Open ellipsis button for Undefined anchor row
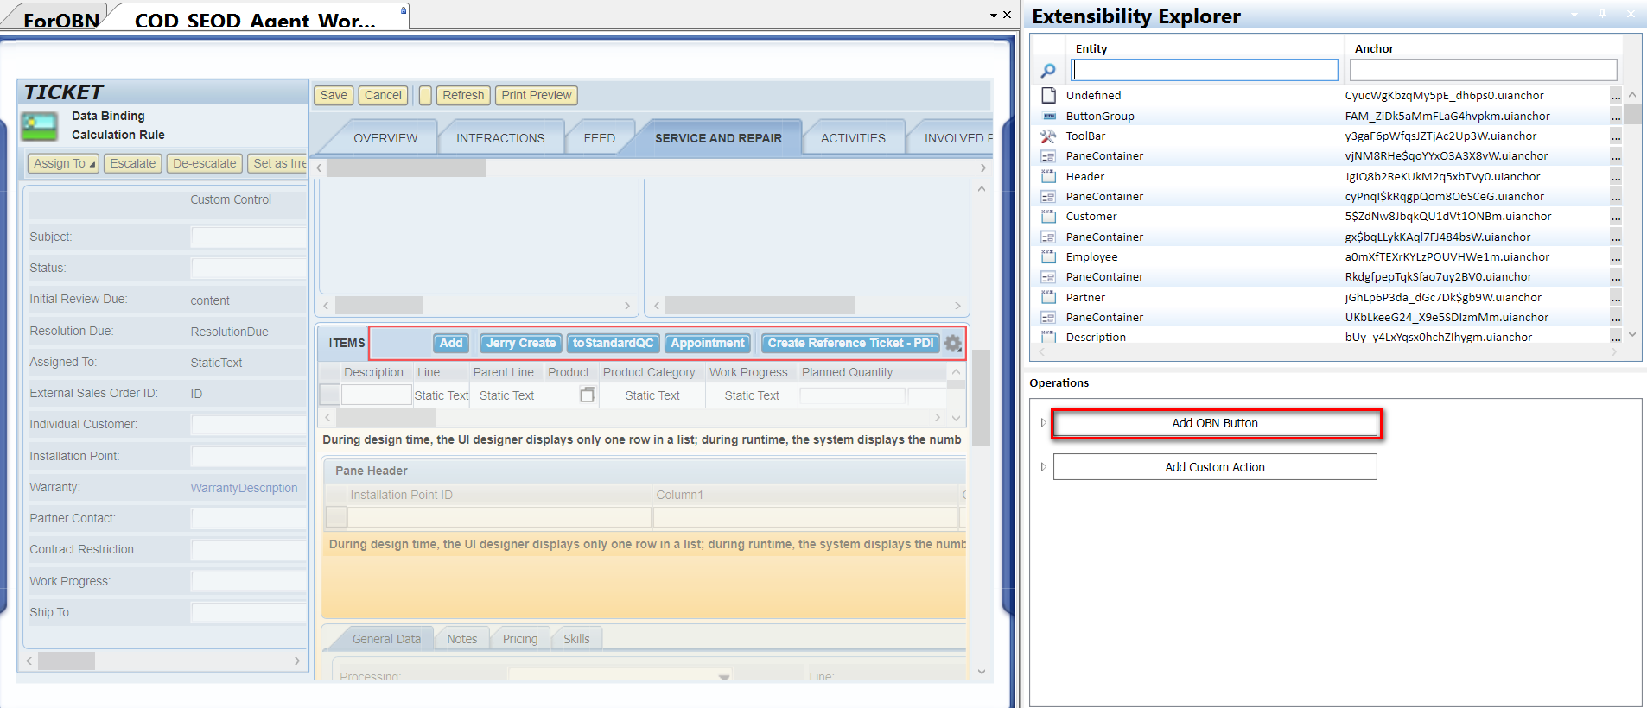This screenshot has width=1647, height=708. [x=1615, y=96]
